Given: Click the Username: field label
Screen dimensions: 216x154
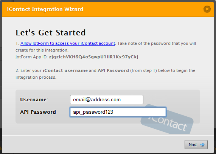Looking at the screenshot, I should (x=34, y=99).
